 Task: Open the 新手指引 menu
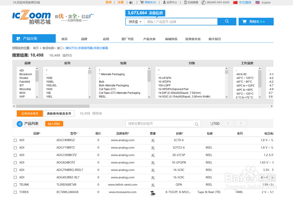coord(214,39)
